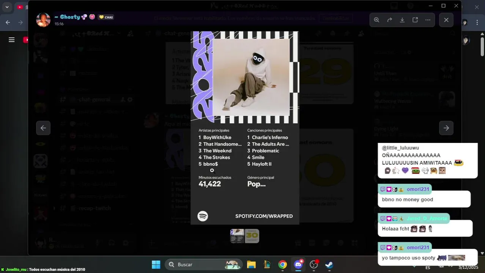The width and height of the screenshot is (485, 273).
Task: Click the Buscar taskbar search box
Action: pos(204,265)
